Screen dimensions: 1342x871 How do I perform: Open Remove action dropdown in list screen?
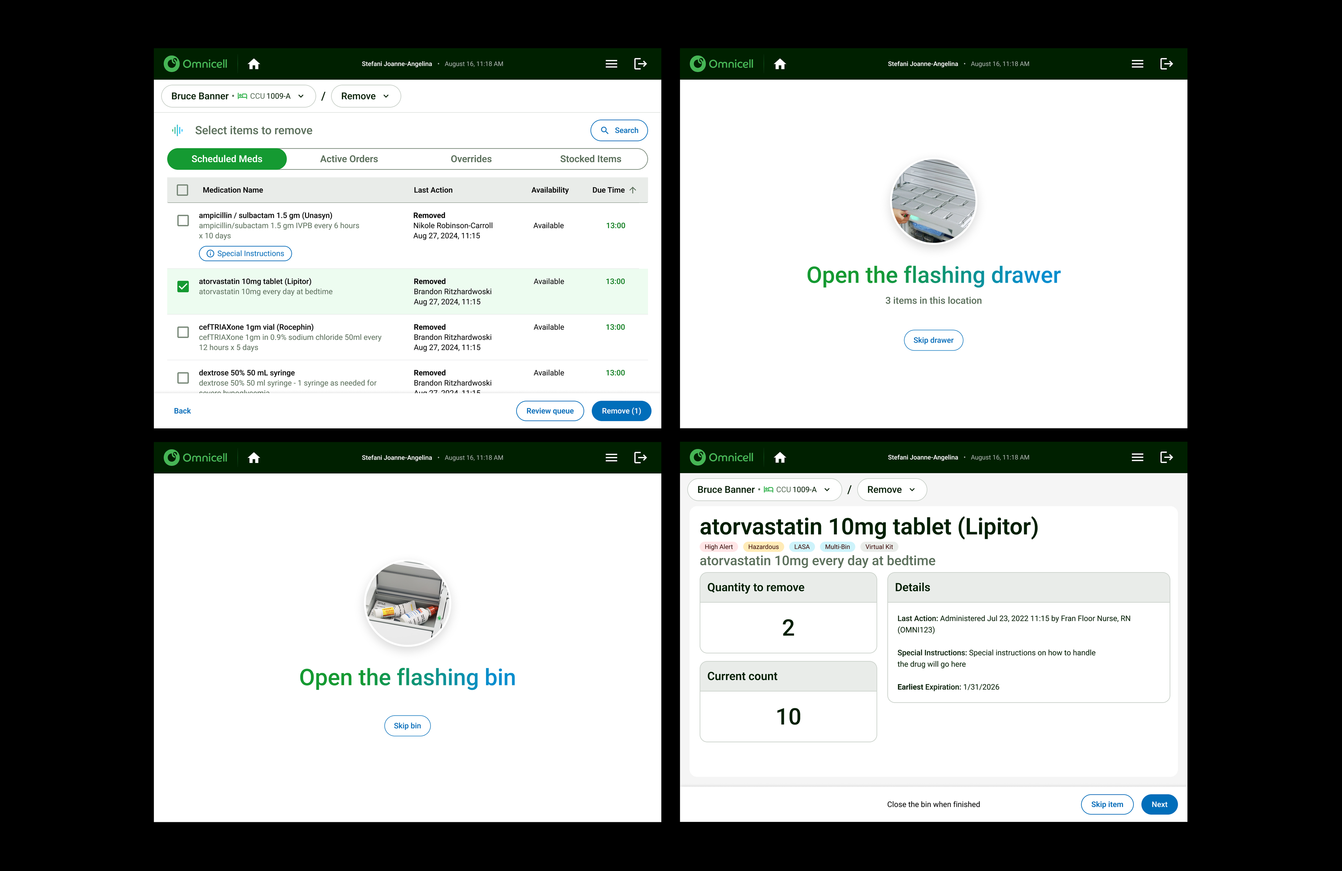pos(365,96)
